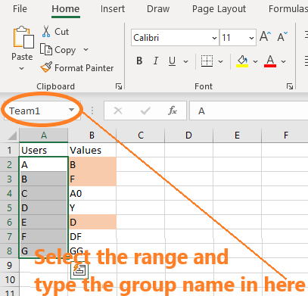
Task: Open the Copy options dropdown arrow
Action: [x=86, y=49]
